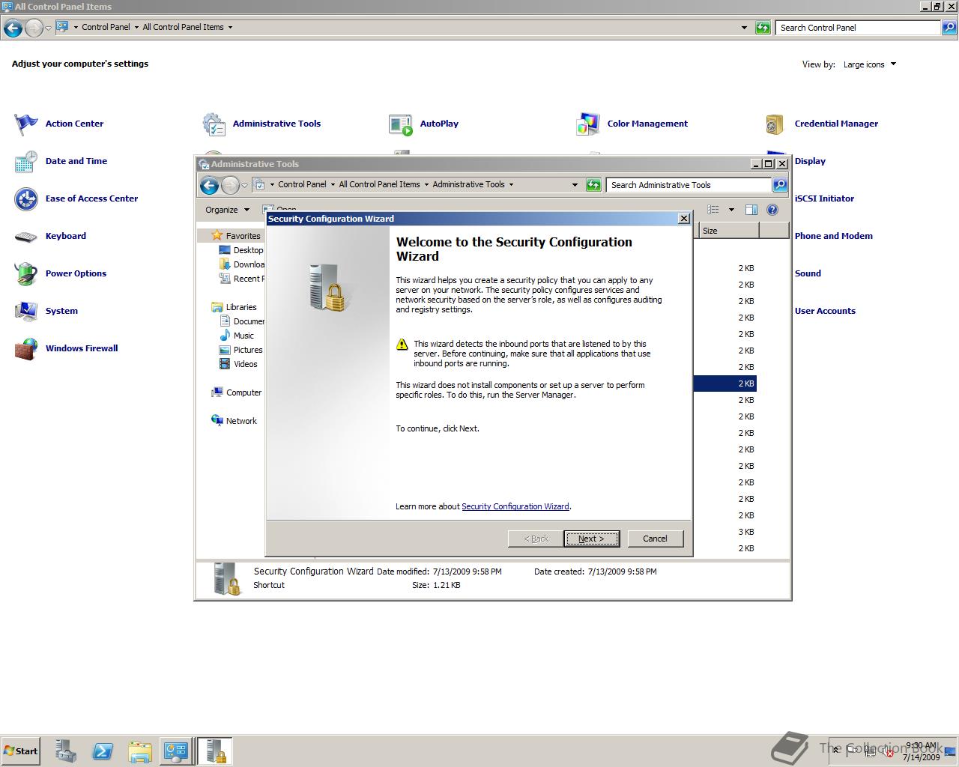959x767 pixels.
Task: Open recent pages dropdown in Administrative Tools
Action: coord(244,185)
